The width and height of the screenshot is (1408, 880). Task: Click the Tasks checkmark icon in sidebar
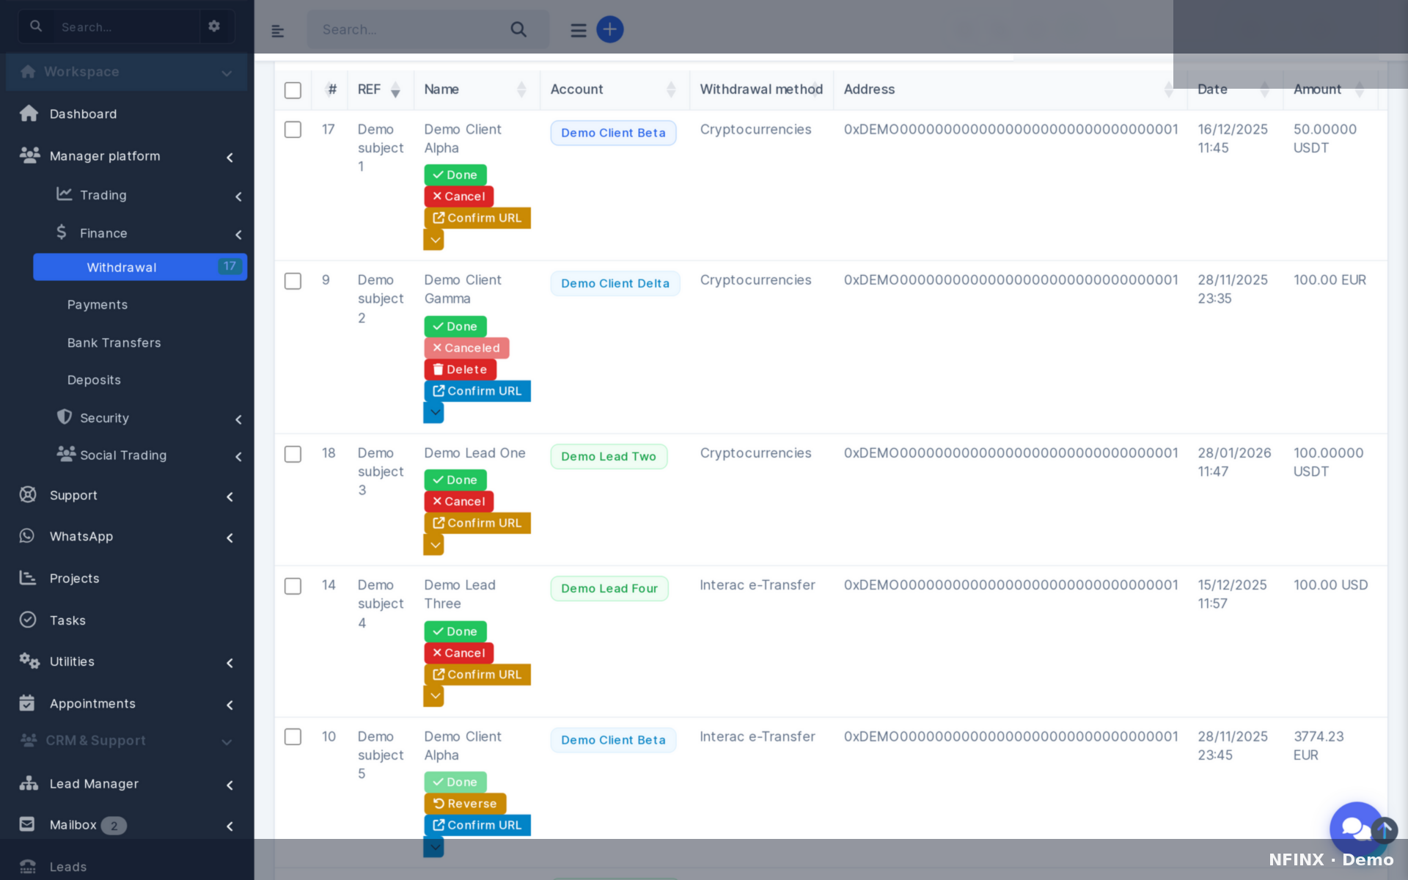(x=28, y=620)
